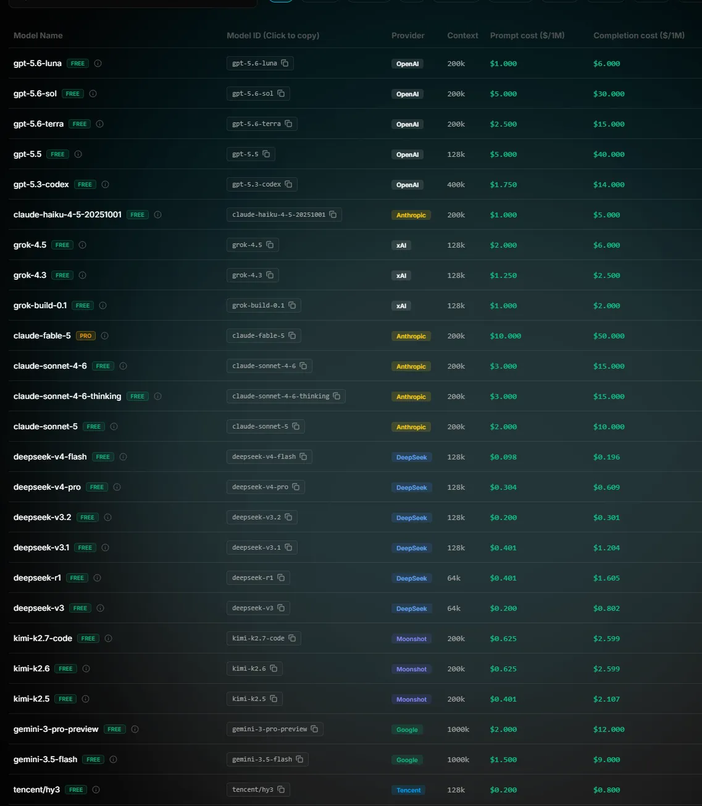702x806 pixels.
Task: Click OpenAI provider tag for gpt-5.5
Action: point(407,155)
